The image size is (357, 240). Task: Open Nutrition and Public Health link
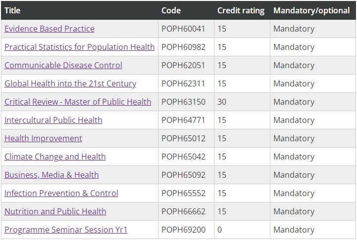(55, 211)
